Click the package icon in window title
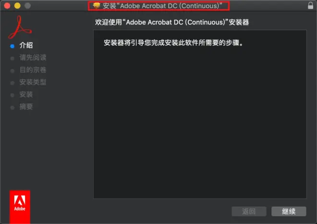The image size is (317, 224). pos(97,5)
